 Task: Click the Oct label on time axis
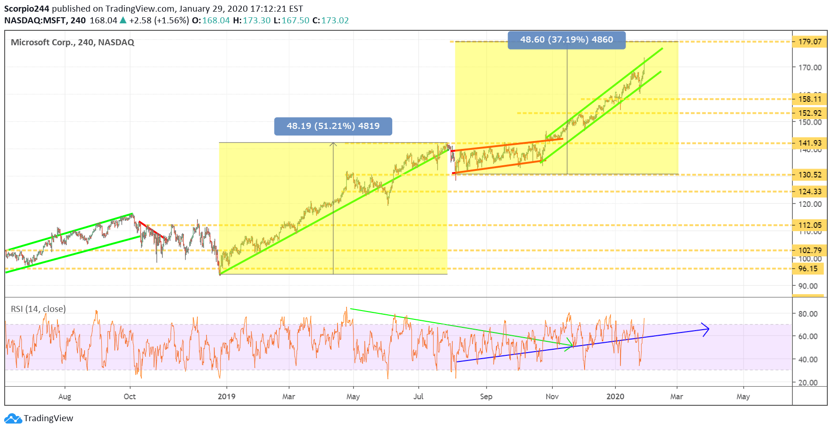pyautogui.click(x=130, y=397)
